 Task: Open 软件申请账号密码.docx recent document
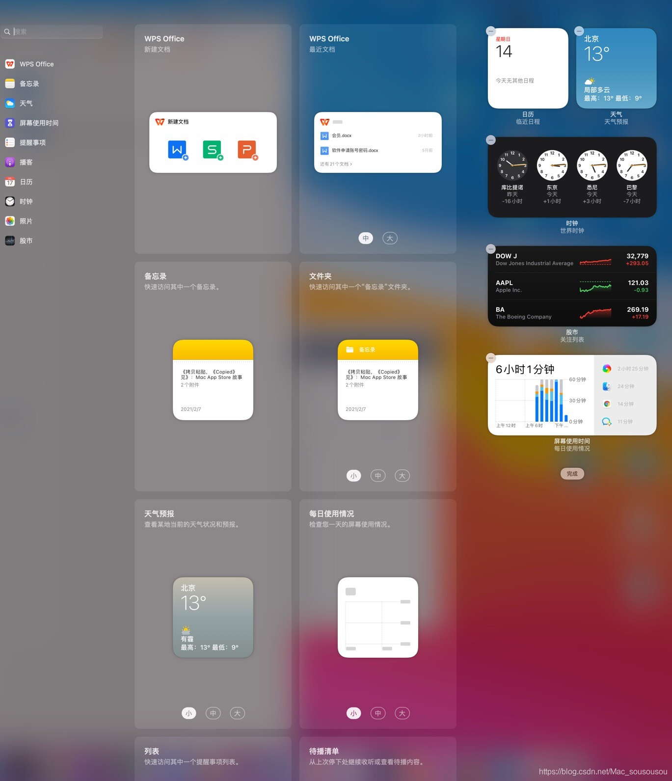[x=377, y=151]
